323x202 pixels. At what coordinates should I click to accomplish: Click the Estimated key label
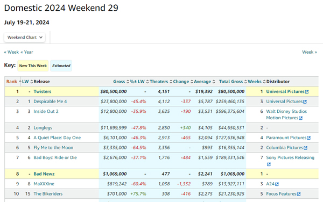click(x=61, y=66)
